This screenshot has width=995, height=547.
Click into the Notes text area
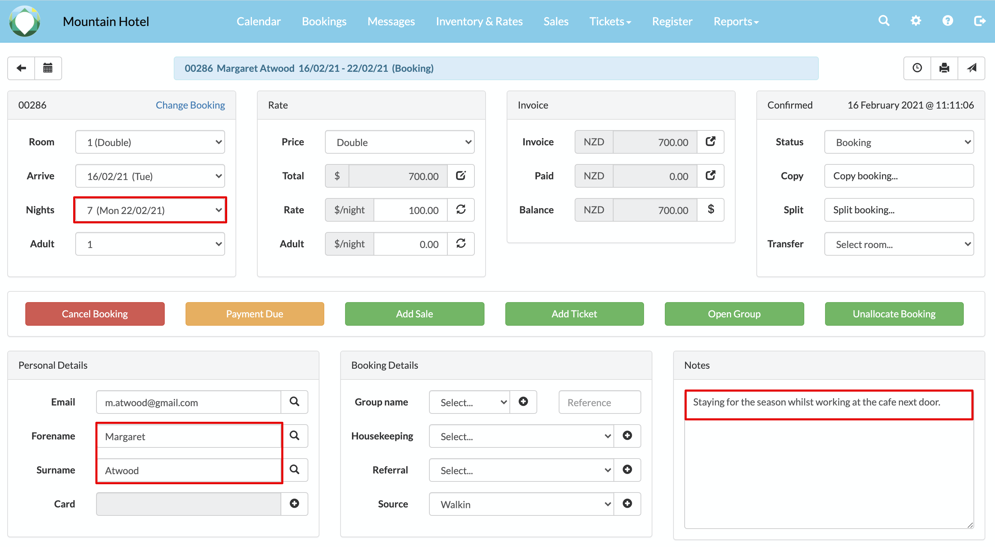point(829,463)
